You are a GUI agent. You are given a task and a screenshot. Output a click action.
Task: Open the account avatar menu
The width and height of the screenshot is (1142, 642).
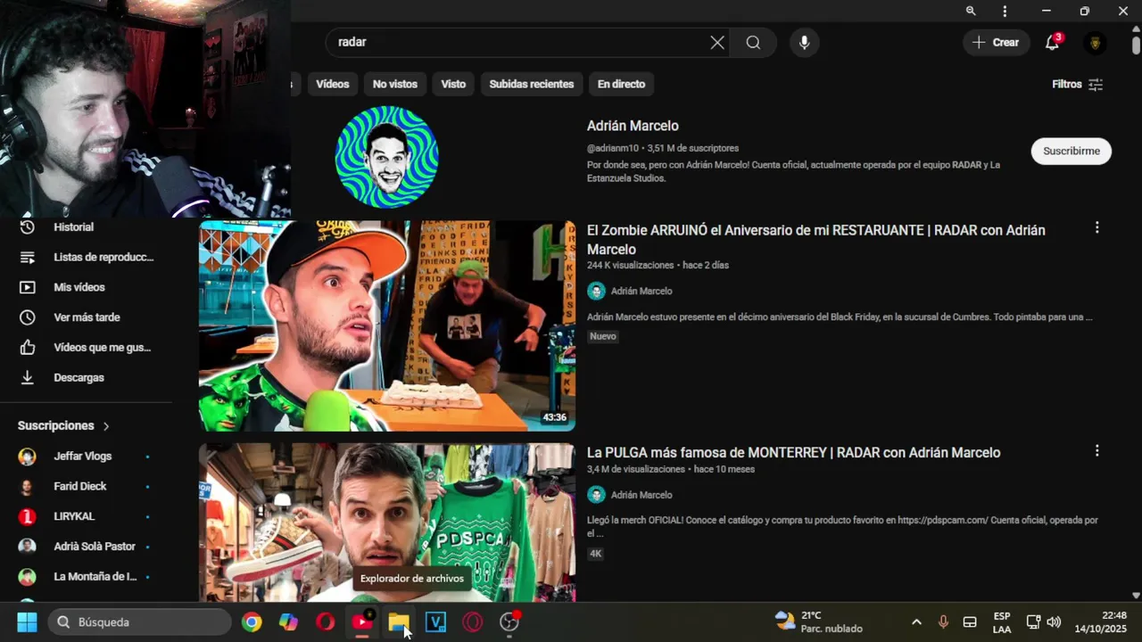pos(1095,43)
